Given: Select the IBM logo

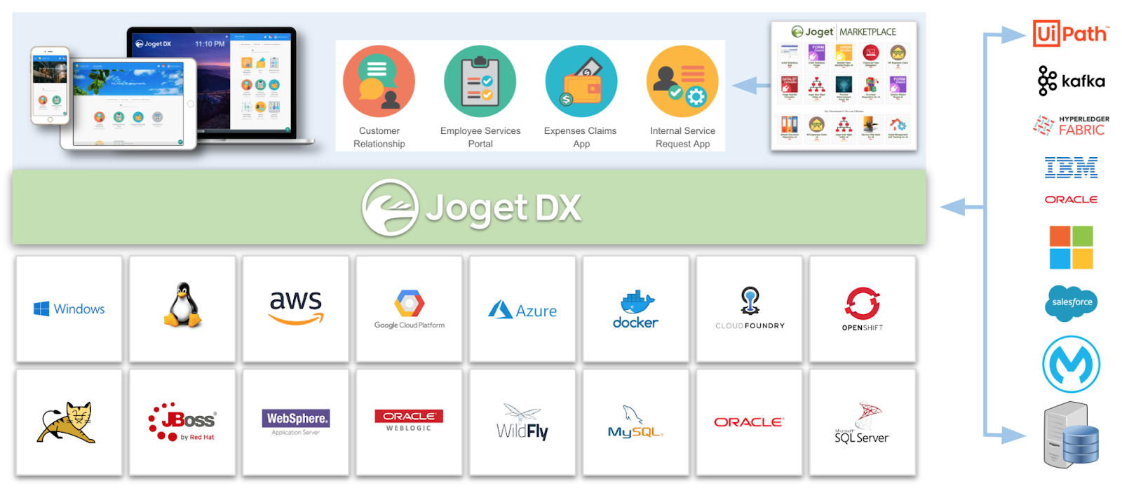Looking at the screenshot, I should (x=1071, y=168).
